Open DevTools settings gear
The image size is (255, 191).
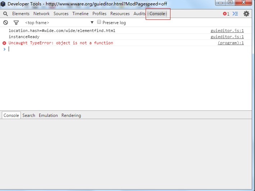[246, 14]
